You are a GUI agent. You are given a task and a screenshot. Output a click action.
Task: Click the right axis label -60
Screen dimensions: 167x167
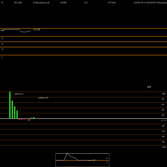[163, 137]
